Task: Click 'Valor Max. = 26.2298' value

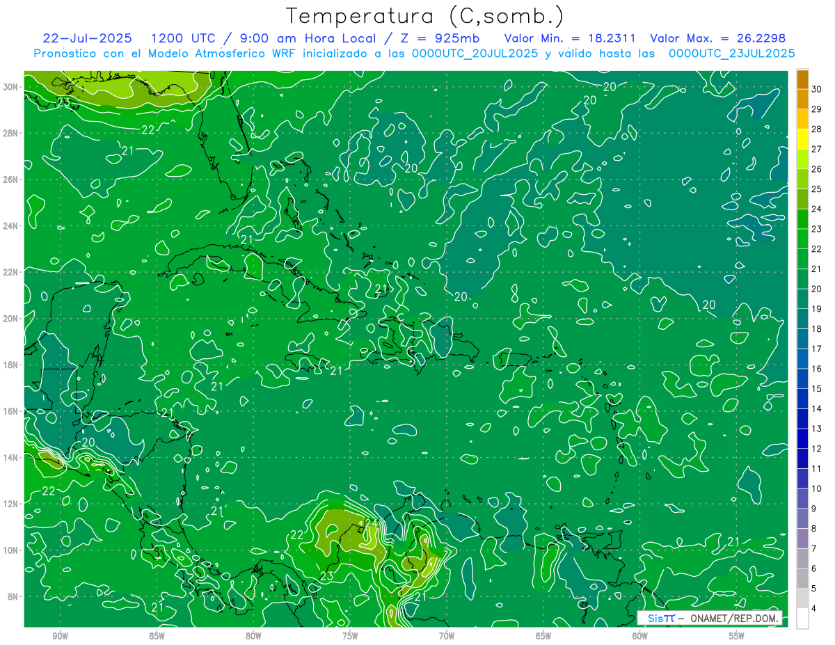Action: click(718, 38)
